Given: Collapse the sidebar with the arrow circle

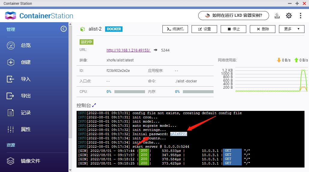Looking at the screenshot, I should (63, 29).
